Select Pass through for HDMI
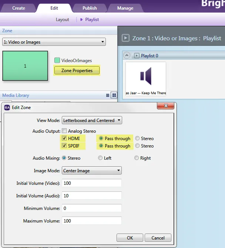Image resolution: width=225 pixels, height=248 pixels. 101,138
